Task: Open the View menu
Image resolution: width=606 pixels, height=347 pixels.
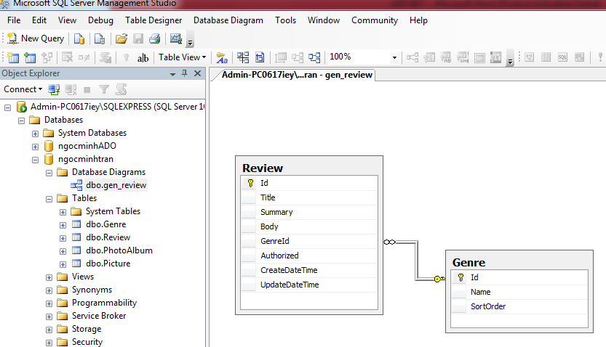Action: click(x=67, y=20)
